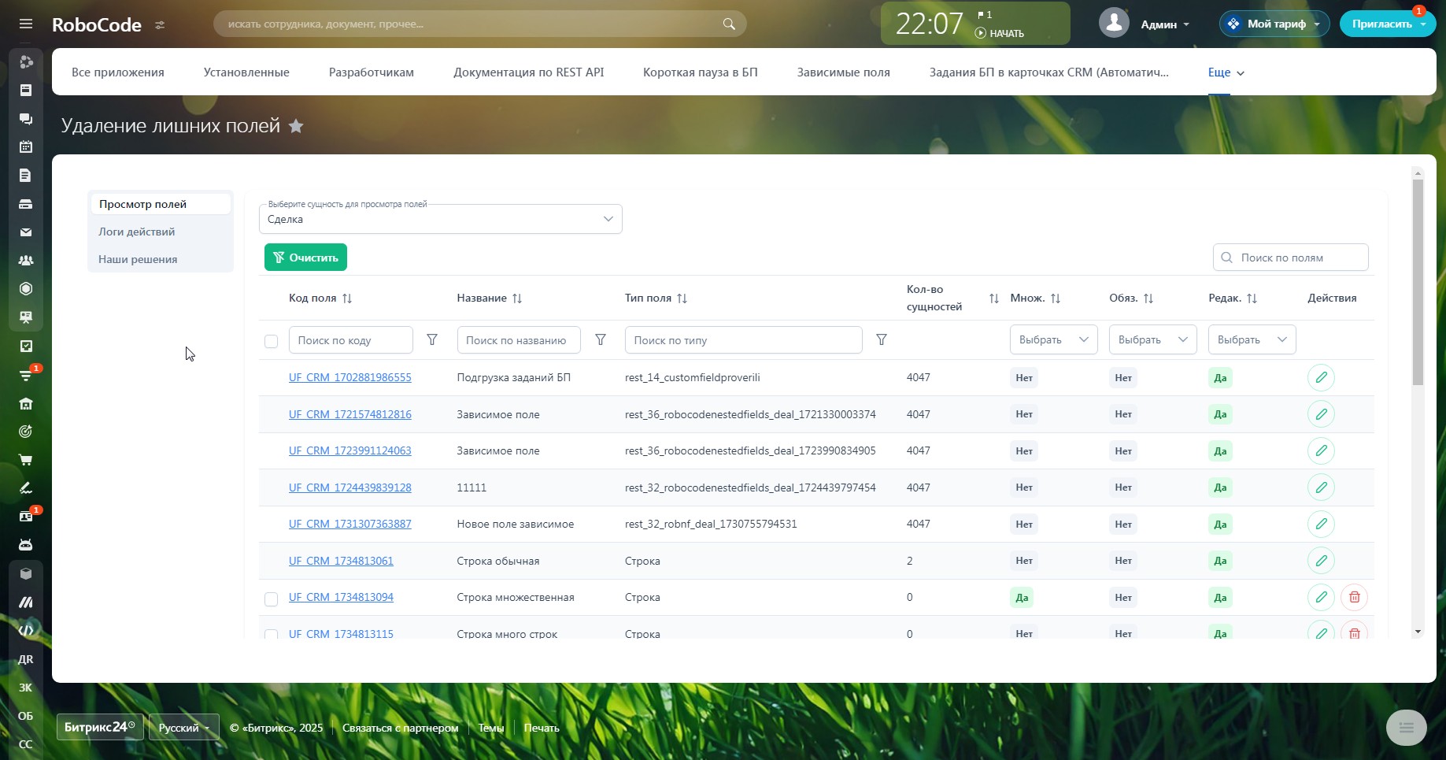The width and height of the screenshot is (1446, 760).
Task: Click the Очистить button
Action: tap(305, 258)
